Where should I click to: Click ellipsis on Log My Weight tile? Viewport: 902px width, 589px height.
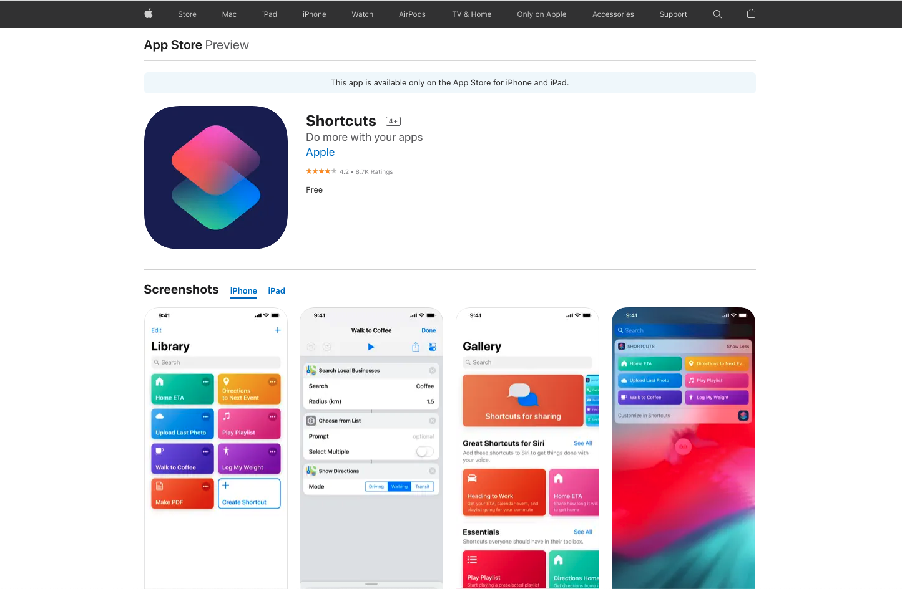[273, 451]
